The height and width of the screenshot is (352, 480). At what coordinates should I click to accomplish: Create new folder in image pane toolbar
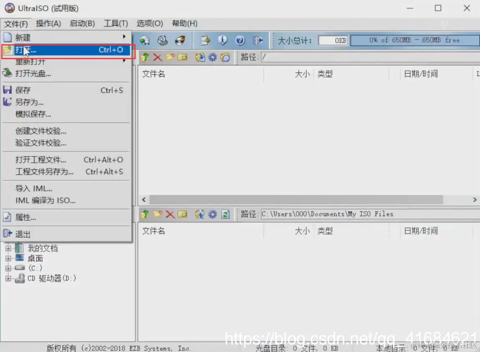[170, 57]
